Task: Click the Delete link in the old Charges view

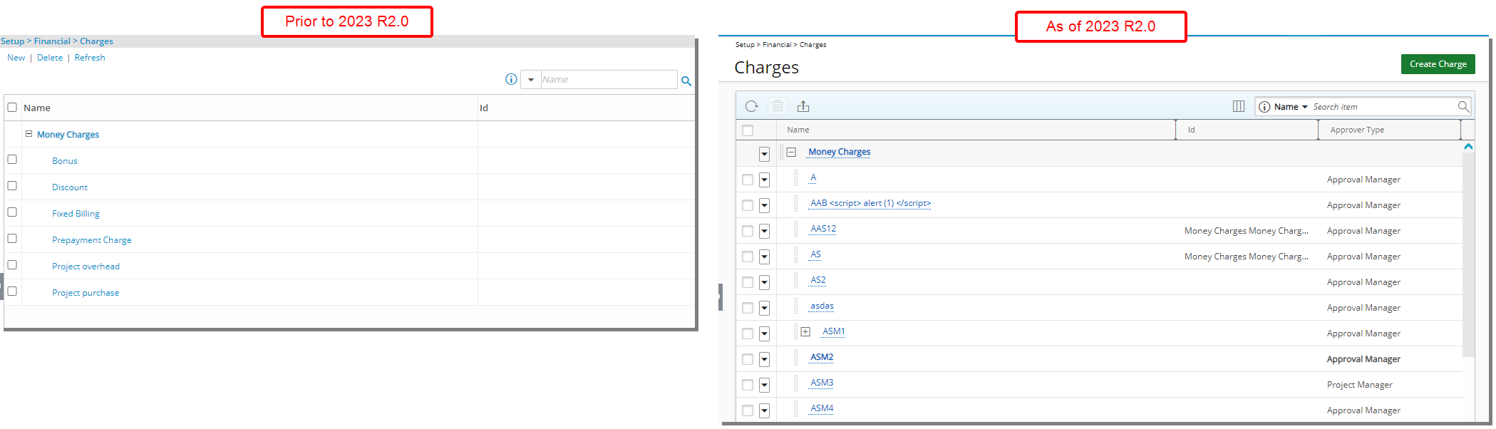Action: [50, 58]
